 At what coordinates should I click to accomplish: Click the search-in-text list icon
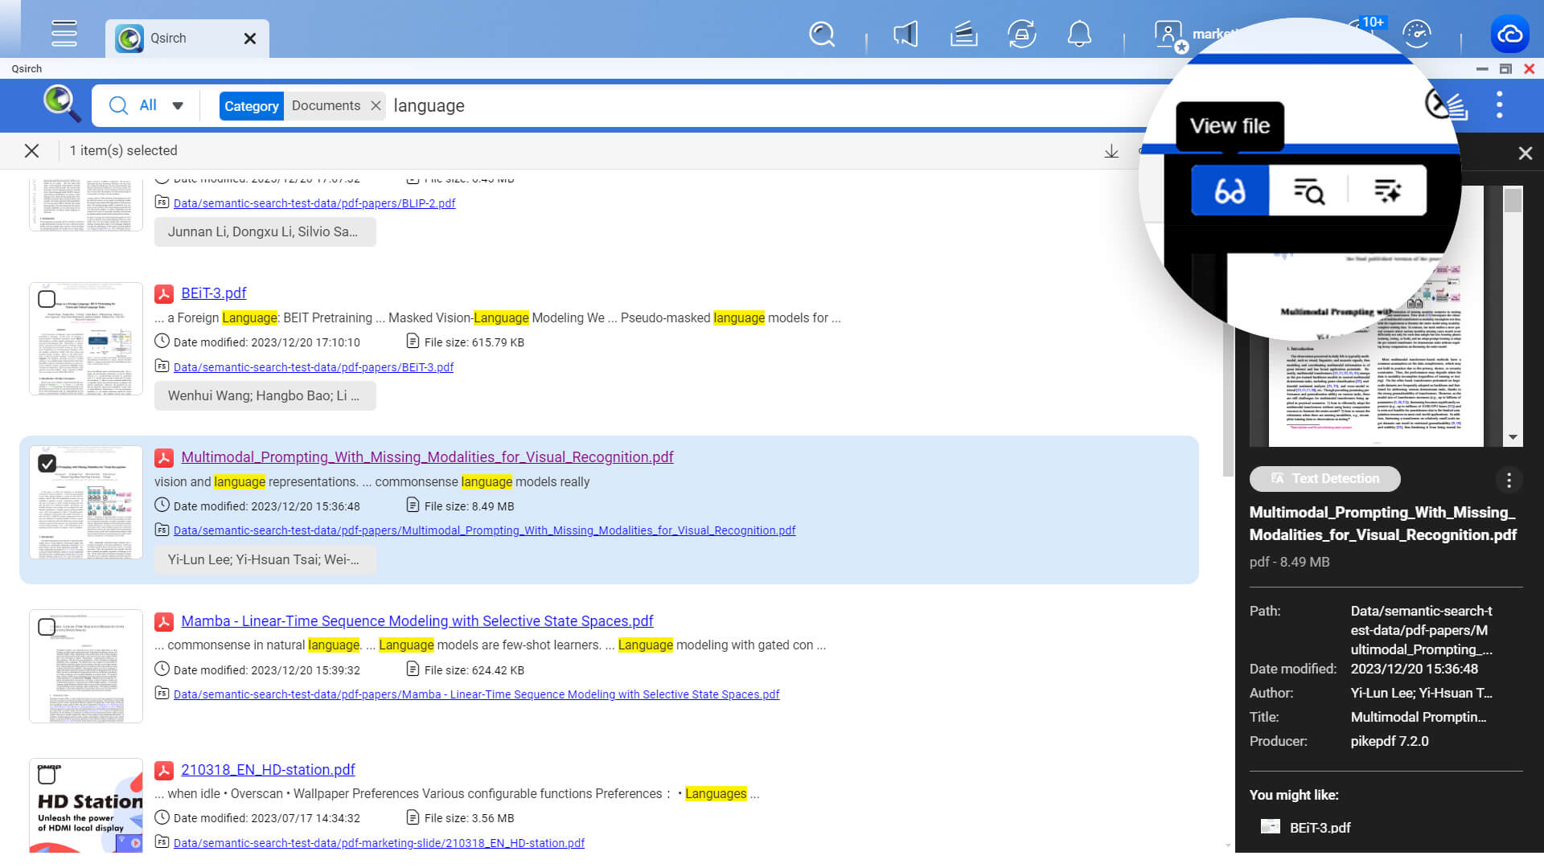[x=1308, y=190]
